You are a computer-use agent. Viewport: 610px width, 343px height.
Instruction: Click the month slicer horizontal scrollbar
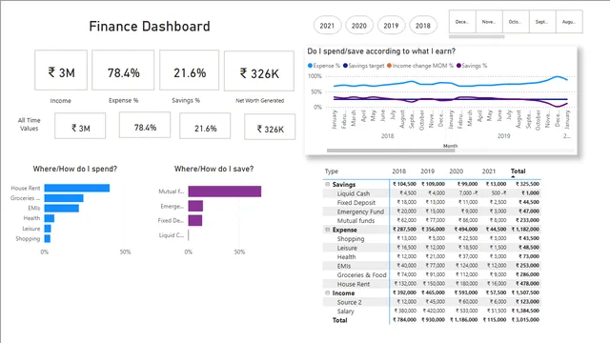click(477, 36)
